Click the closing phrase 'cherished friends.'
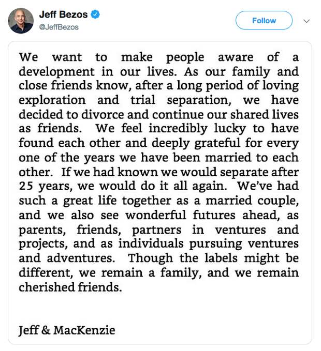 (70, 287)
